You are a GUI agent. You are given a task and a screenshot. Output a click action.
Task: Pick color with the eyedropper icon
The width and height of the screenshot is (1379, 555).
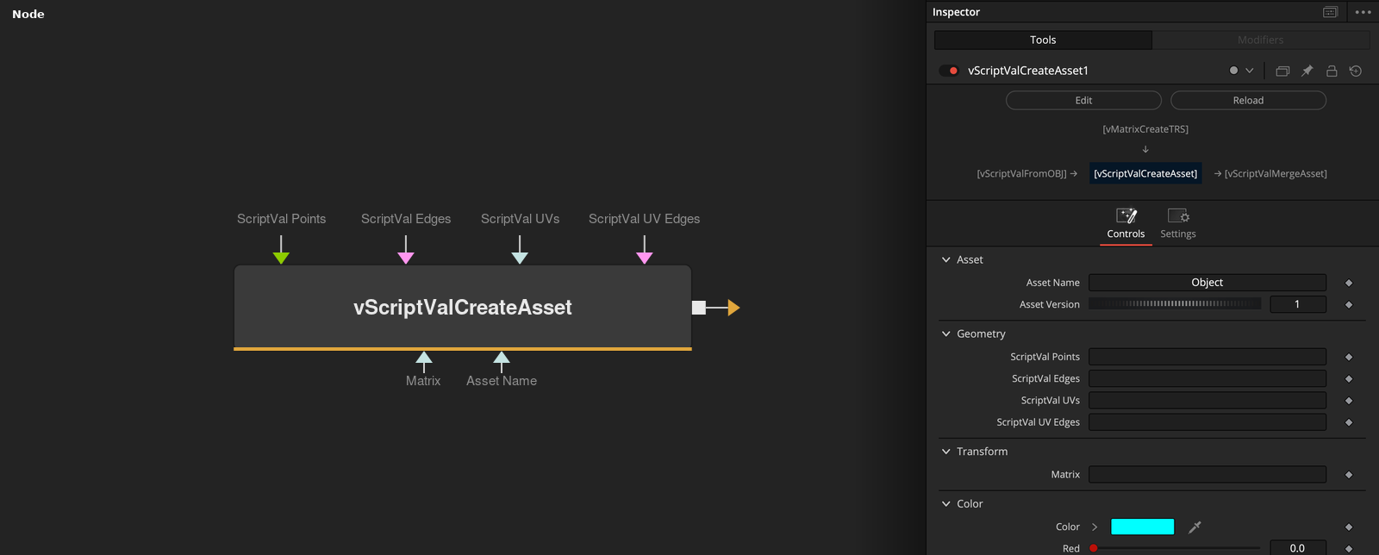tap(1195, 527)
